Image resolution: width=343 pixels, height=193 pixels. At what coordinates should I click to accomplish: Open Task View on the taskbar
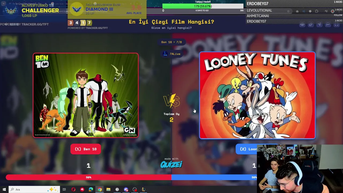[64, 190]
